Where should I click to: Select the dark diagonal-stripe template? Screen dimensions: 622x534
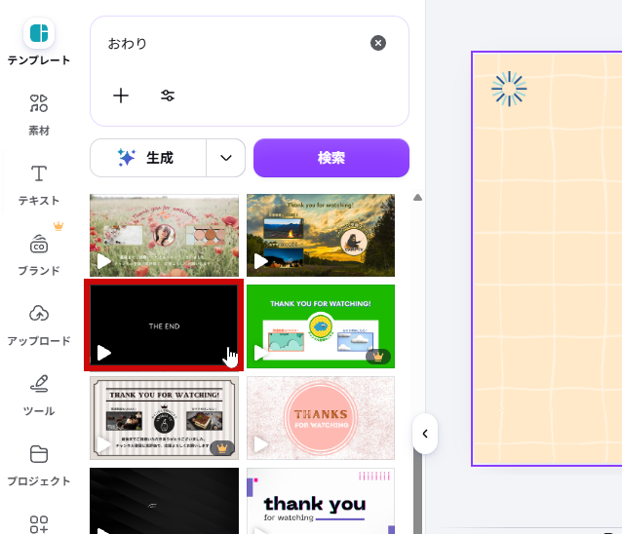(164, 501)
